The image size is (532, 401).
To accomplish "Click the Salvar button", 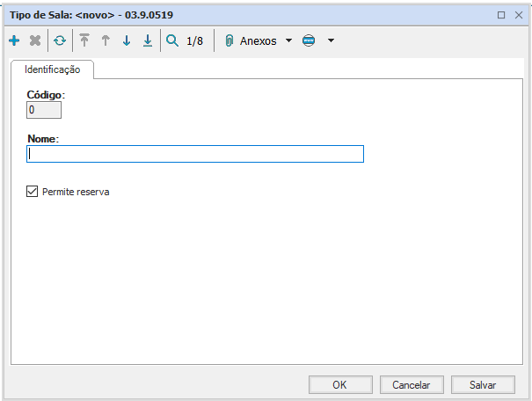I will [483, 384].
